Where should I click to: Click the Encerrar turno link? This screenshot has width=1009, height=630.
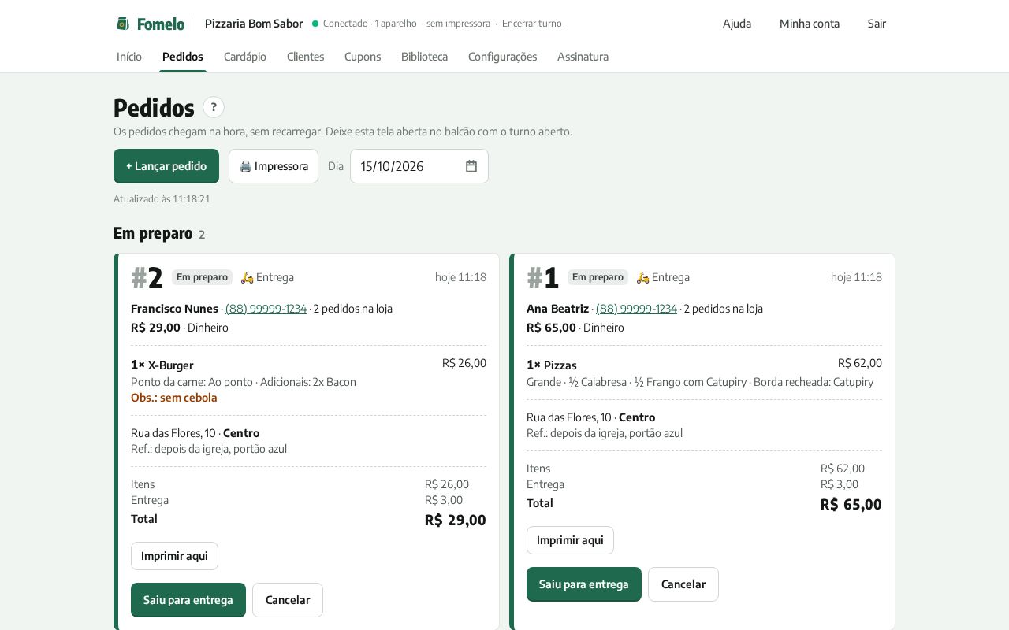532,24
